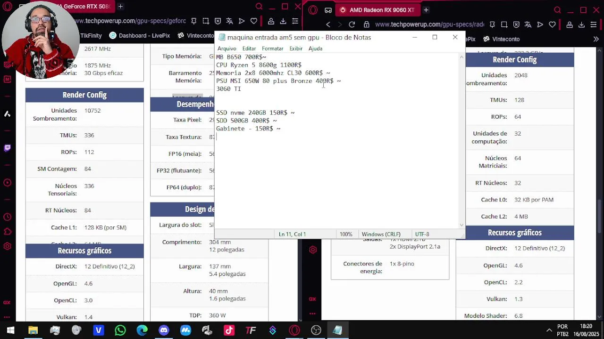Screen dimensions: 604x339
Task: Click POR PTB2 language indicator
Action: (562, 330)
